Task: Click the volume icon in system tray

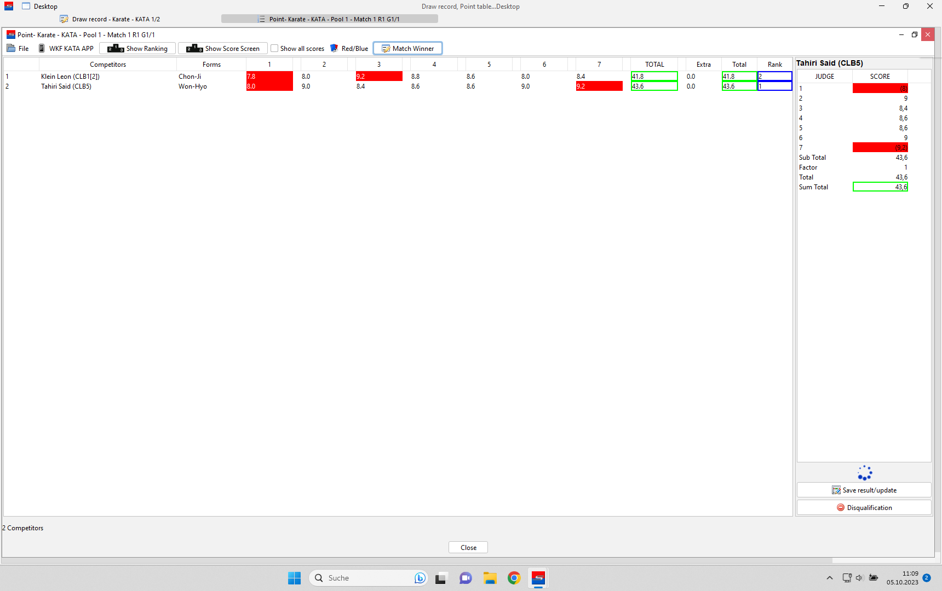Action: pyautogui.click(x=859, y=578)
